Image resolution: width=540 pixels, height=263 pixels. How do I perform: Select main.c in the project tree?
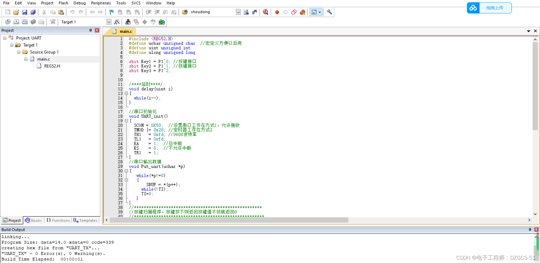pos(44,59)
